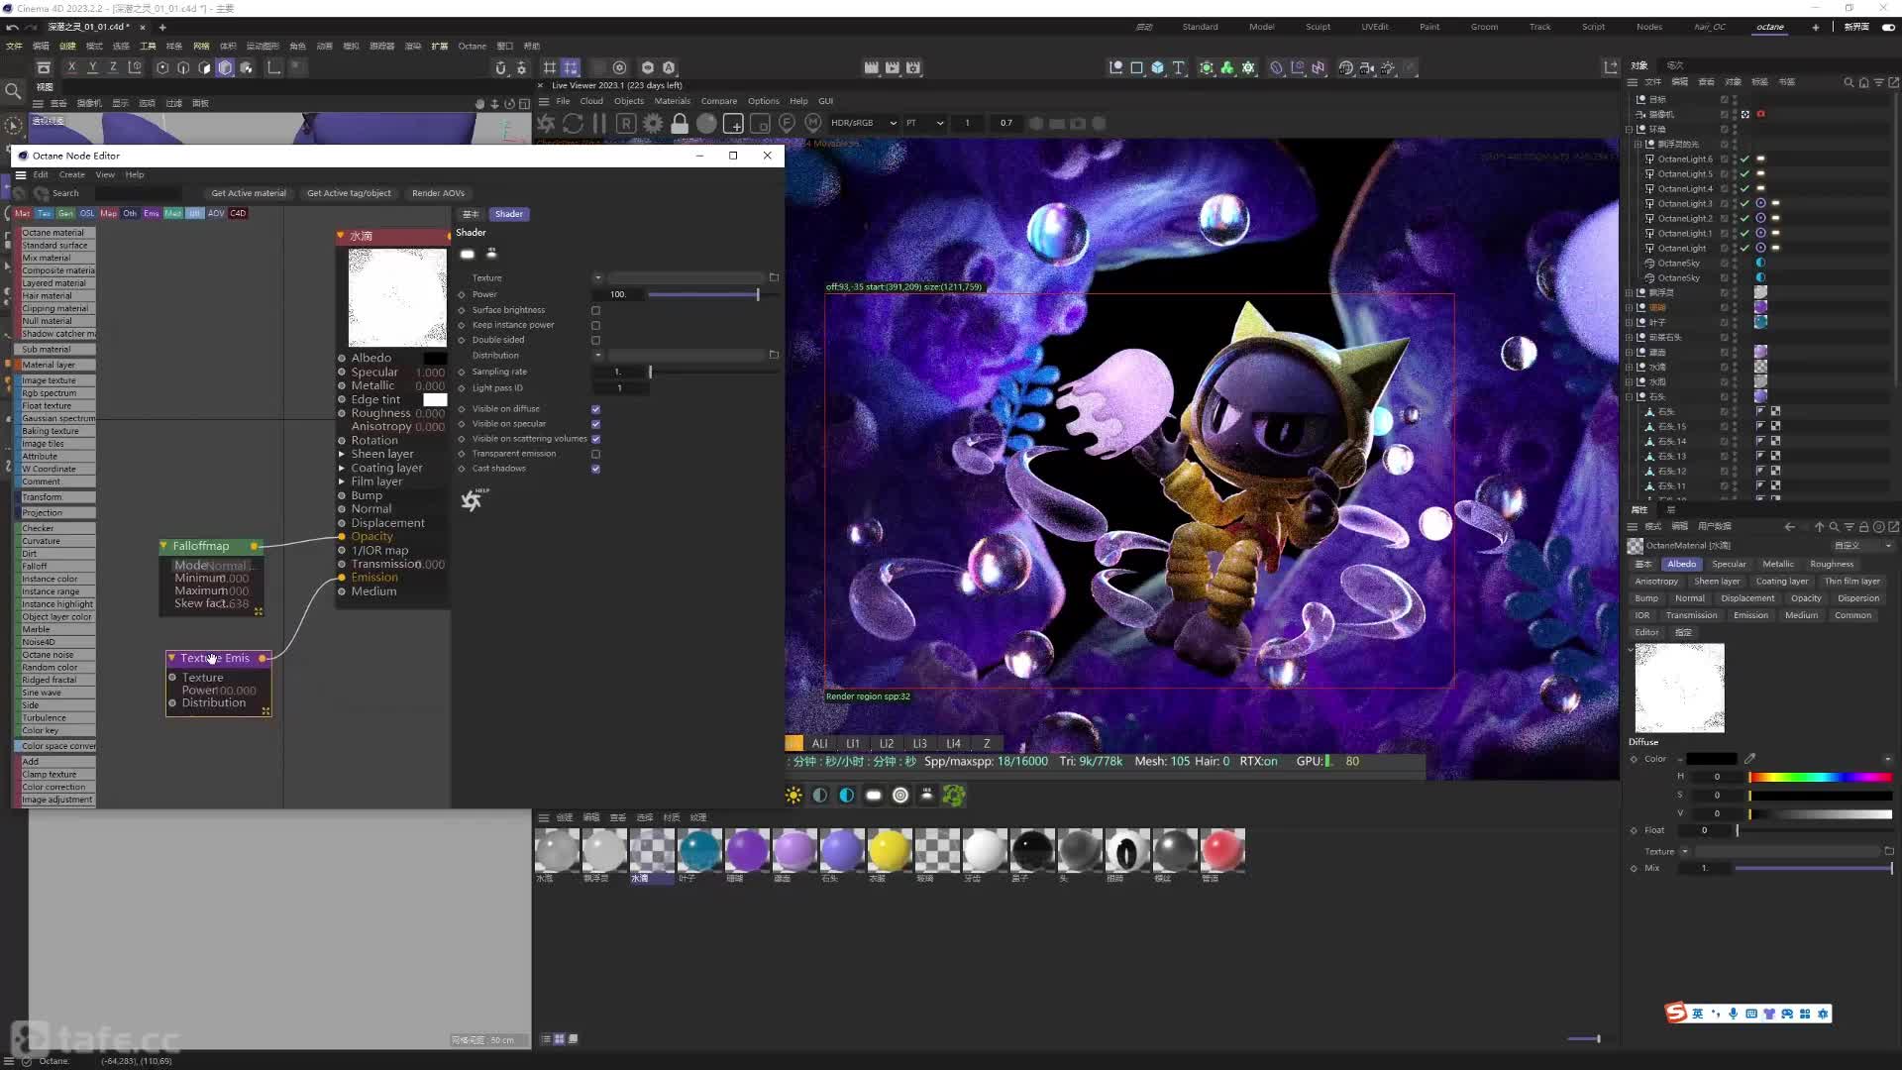
Task: Enable Double sided checkbox
Action: (x=595, y=340)
